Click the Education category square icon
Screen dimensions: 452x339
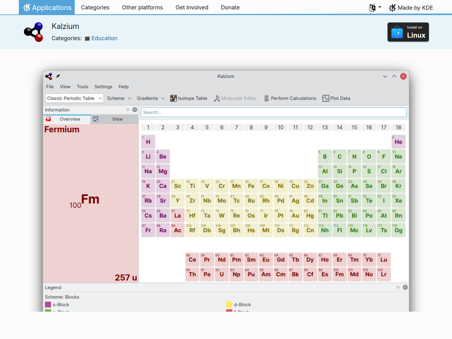click(87, 39)
